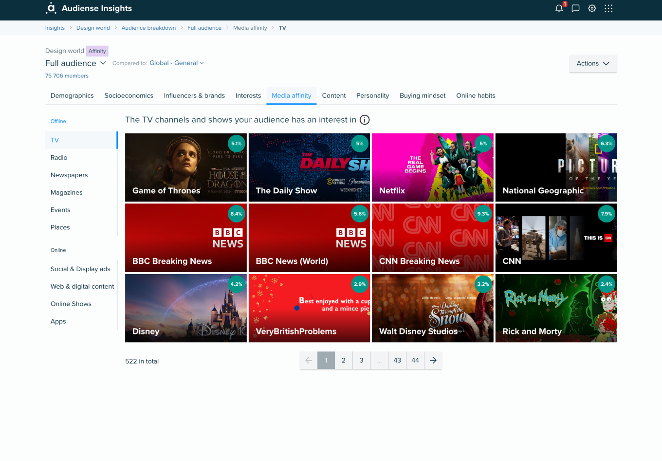Click the Media affinity breadcrumb
The width and height of the screenshot is (662, 461).
(x=250, y=28)
